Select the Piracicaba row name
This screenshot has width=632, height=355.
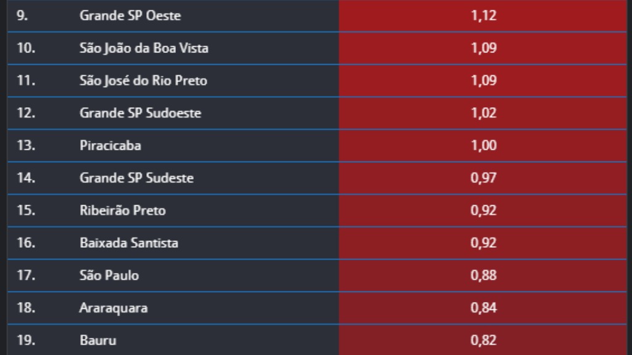click(x=110, y=146)
